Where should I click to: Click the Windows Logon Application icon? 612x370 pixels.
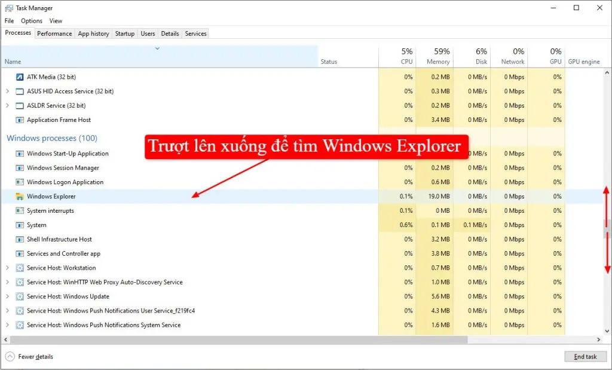[x=19, y=182]
